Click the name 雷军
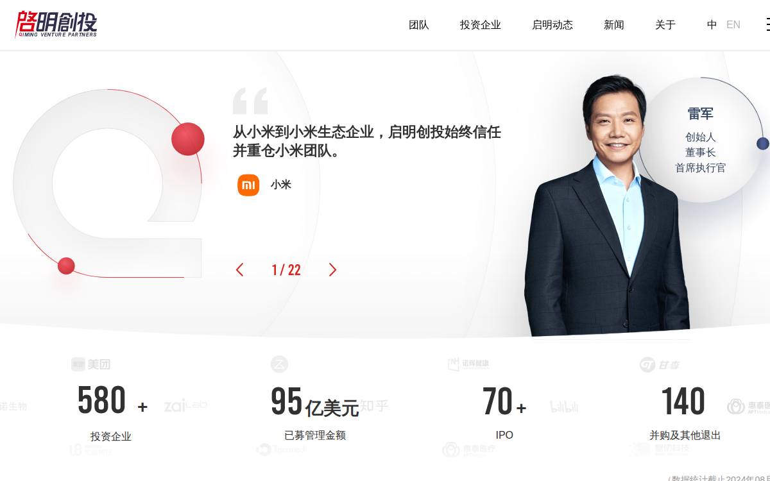Viewport: 770px width, 481px height. coord(701,114)
